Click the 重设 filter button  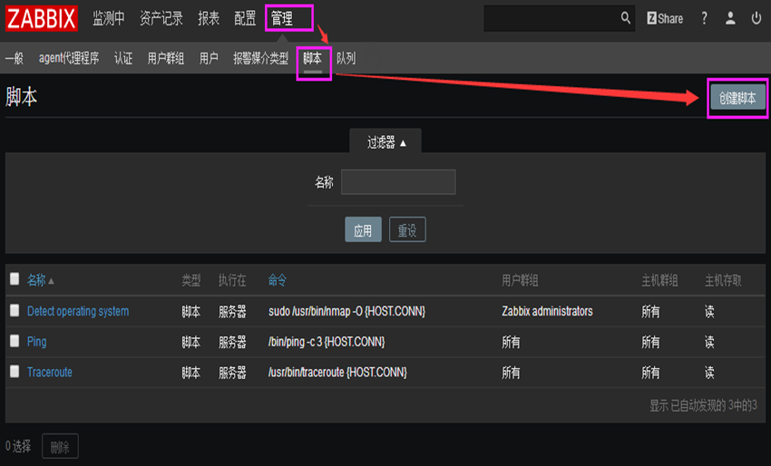[x=407, y=229]
